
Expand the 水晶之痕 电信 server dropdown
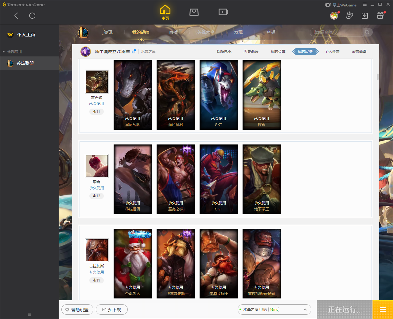(274, 309)
